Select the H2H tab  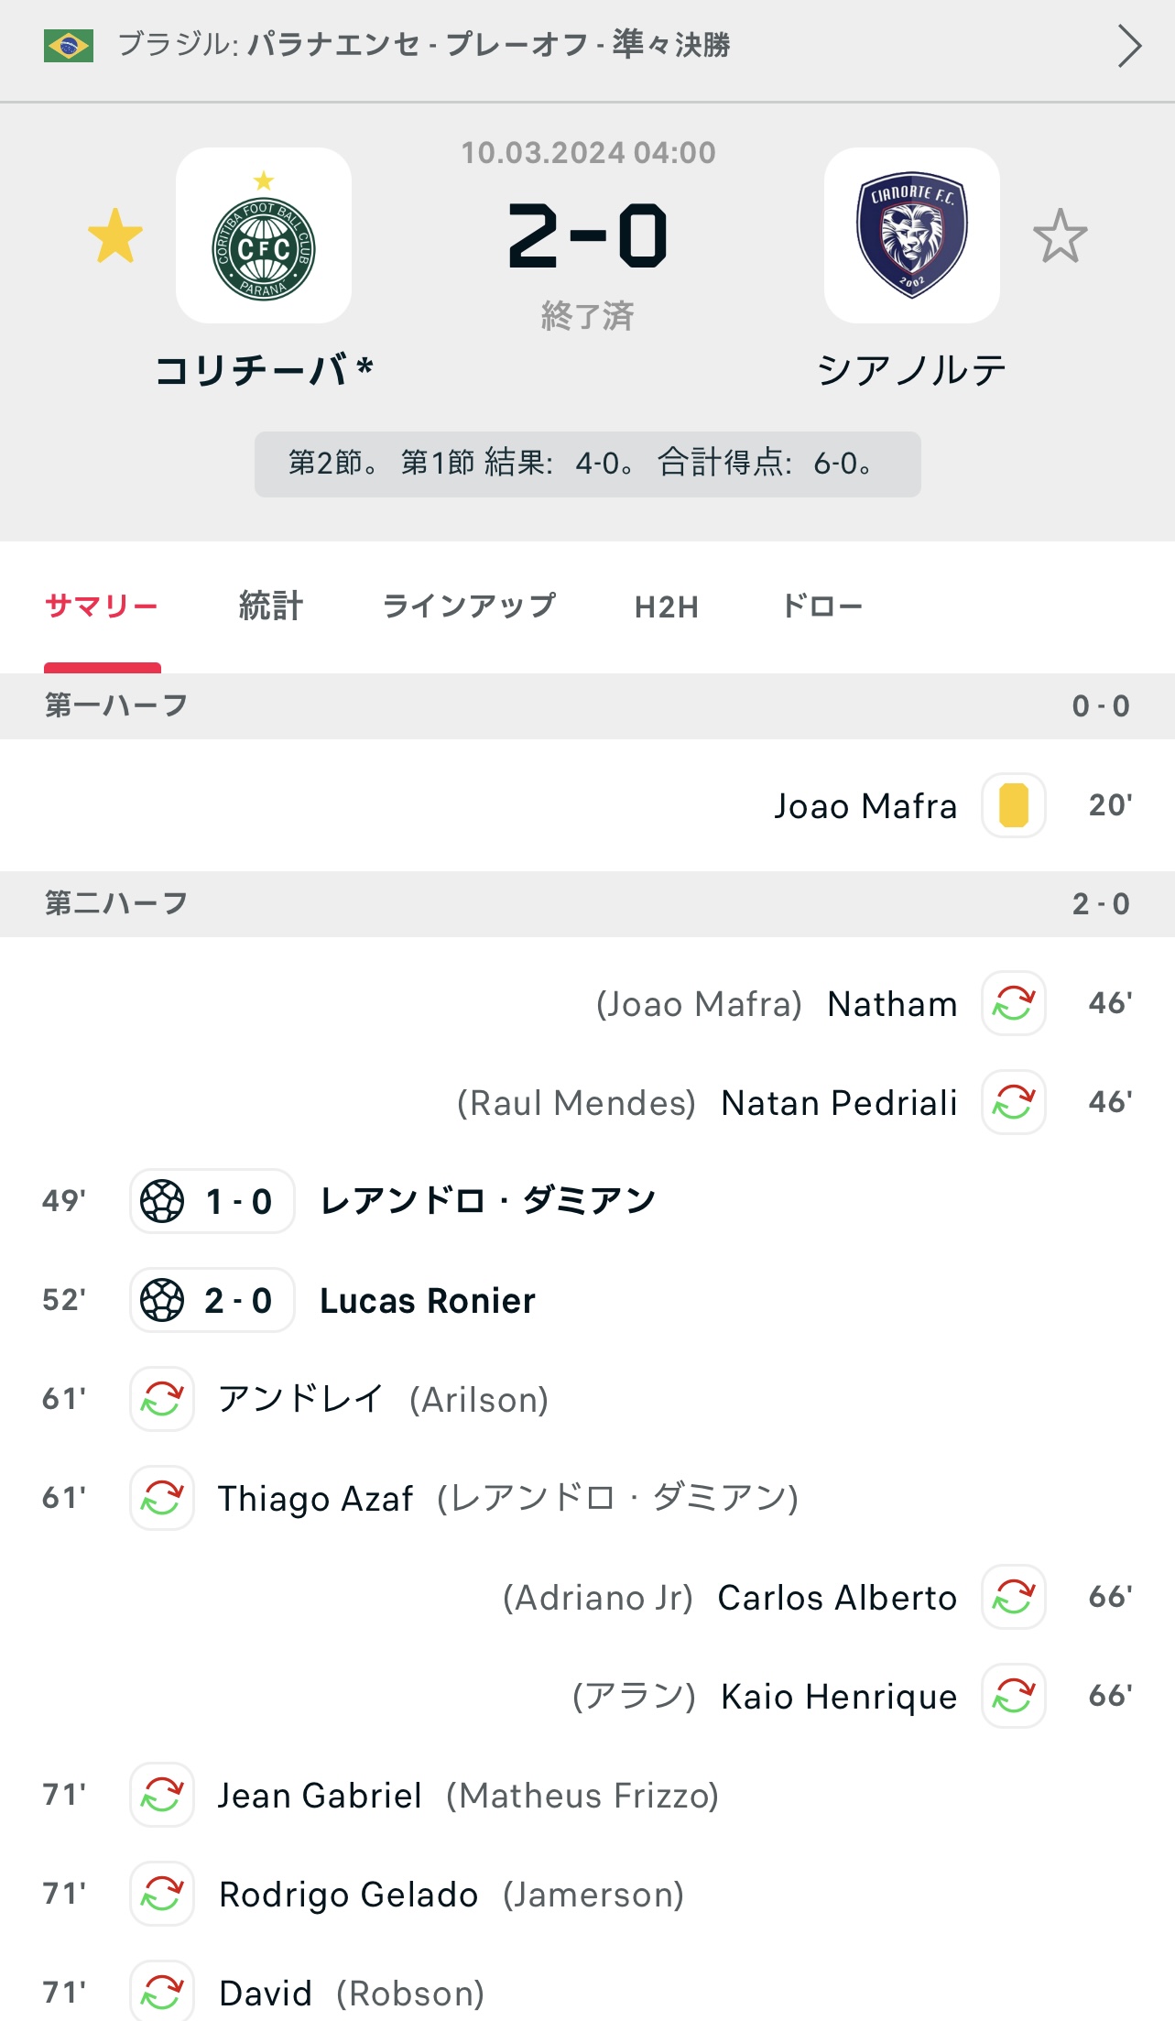[667, 606]
